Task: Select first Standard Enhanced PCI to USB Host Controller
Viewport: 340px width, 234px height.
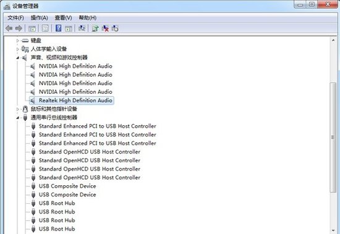Action: click(97, 126)
